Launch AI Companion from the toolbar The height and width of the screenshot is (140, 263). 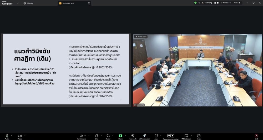coord(144,136)
